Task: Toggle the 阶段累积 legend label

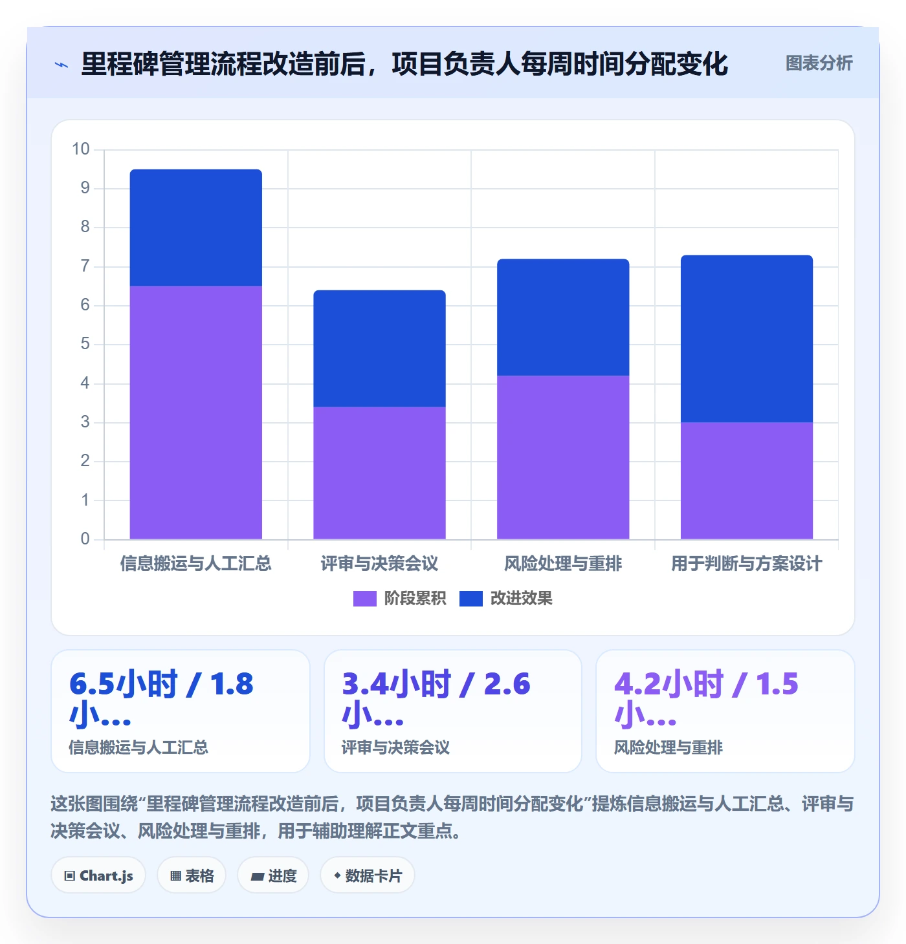Action: pos(415,599)
